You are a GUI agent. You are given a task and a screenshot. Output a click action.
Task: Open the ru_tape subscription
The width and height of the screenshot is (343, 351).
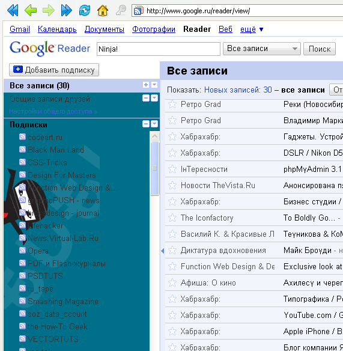coord(40,288)
